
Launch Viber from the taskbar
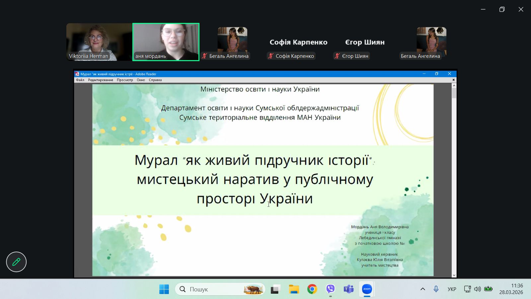click(330, 289)
